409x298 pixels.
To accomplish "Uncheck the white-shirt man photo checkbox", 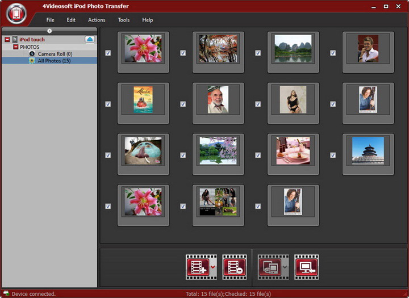I will (x=333, y=53).
